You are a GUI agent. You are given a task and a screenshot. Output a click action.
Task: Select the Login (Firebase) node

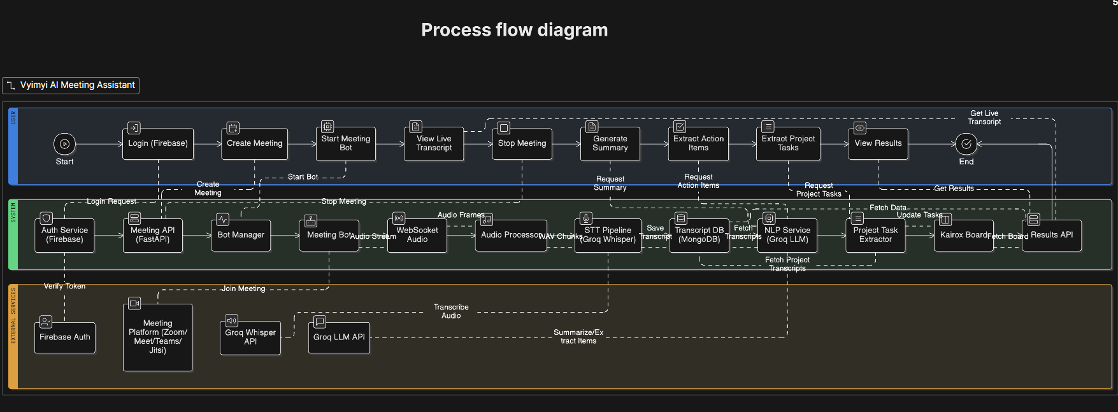[158, 144]
